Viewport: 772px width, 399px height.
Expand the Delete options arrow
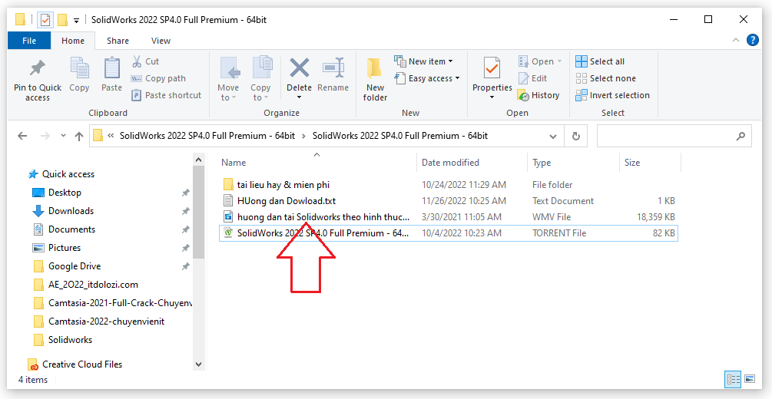coord(299,98)
